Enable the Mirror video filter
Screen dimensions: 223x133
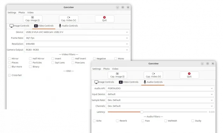click(10, 59)
